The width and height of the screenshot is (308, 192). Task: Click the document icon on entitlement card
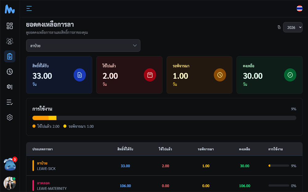[x=80, y=75]
